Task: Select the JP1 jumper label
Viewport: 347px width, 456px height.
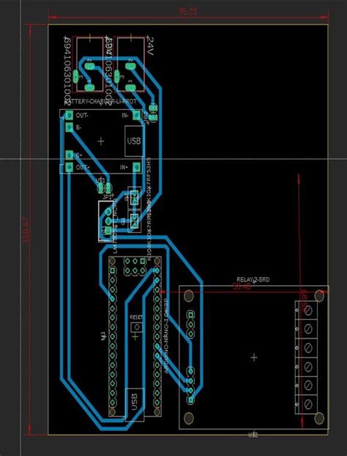Action: tap(108, 196)
